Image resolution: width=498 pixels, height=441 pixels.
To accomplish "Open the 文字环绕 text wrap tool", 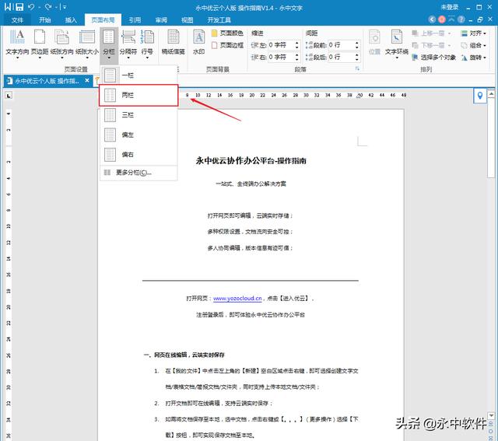I will [396, 44].
